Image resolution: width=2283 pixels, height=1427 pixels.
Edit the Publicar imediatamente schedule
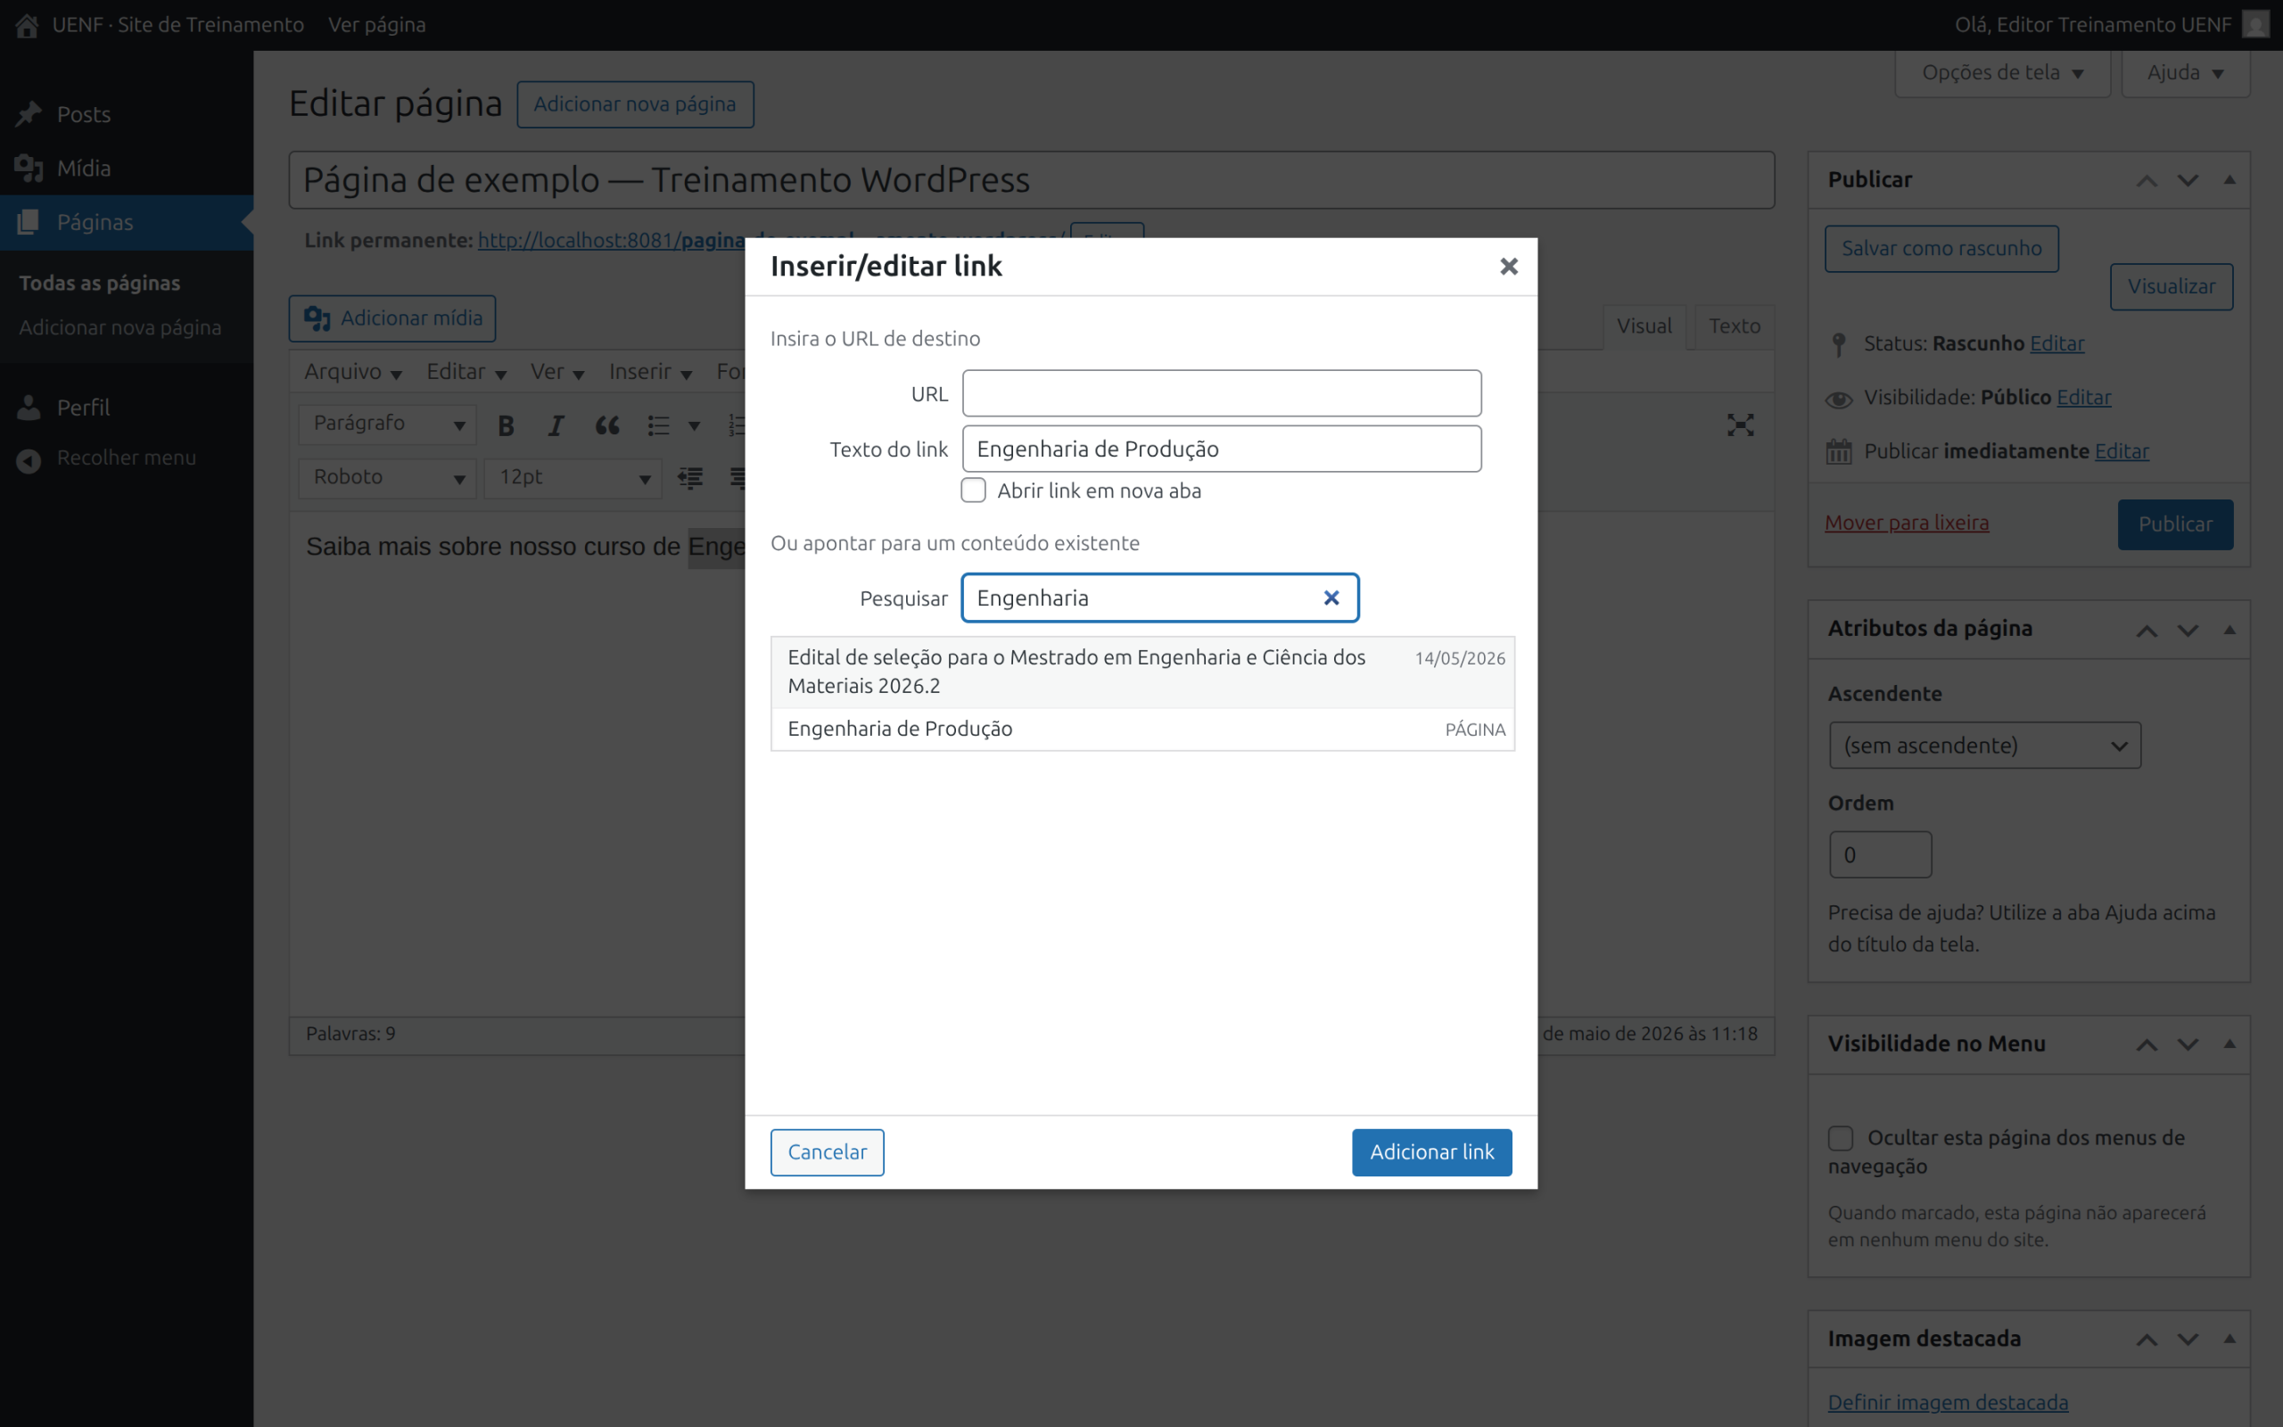pyautogui.click(x=2122, y=451)
